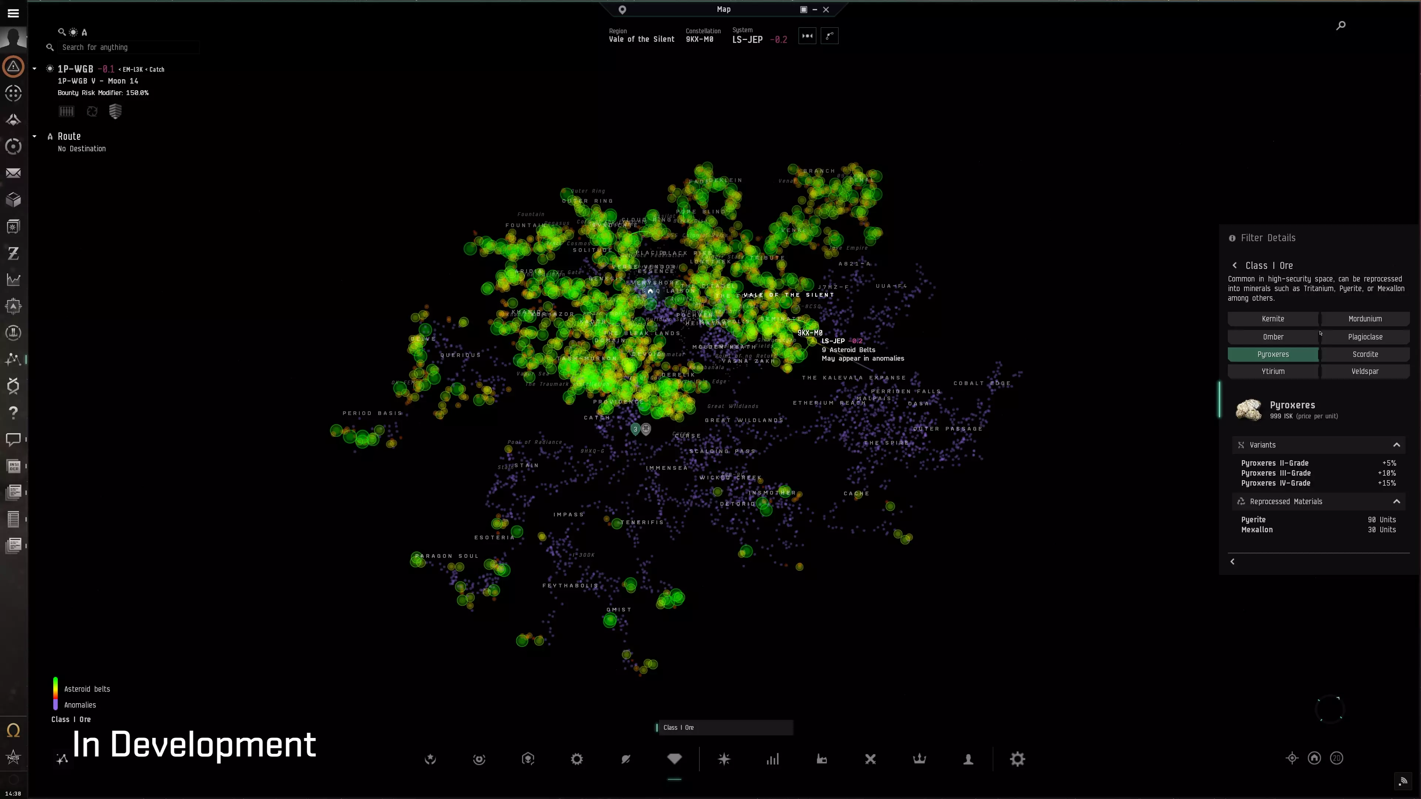Click the industry factory filter icon
Screen dimensions: 1421x799
(x=822, y=759)
